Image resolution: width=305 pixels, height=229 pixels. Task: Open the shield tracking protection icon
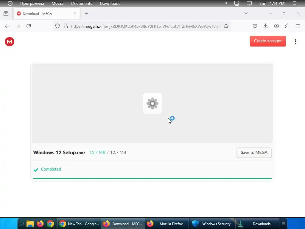(x=57, y=26)
